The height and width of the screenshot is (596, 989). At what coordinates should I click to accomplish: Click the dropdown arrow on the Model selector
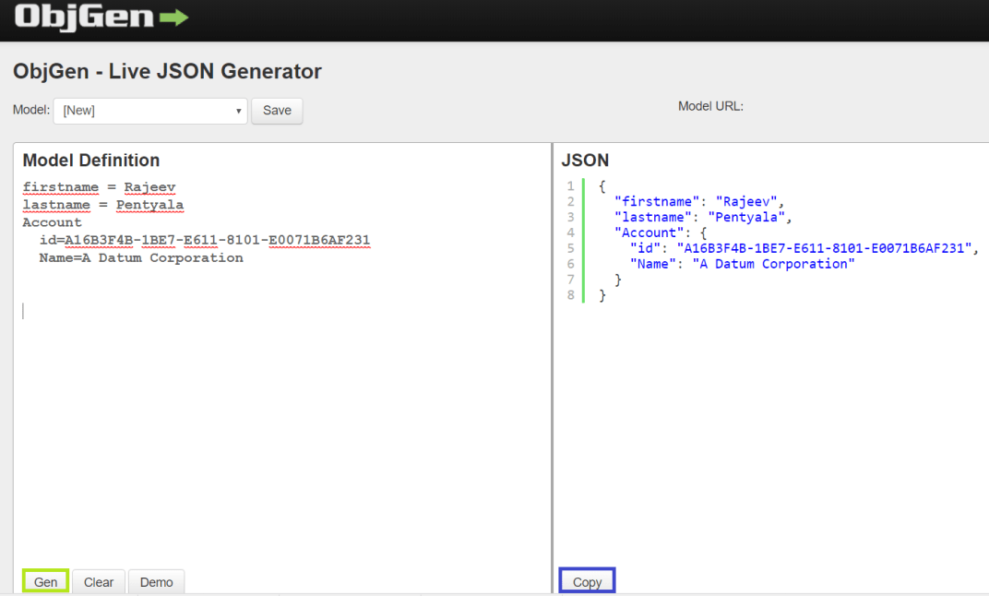[238, 110]
